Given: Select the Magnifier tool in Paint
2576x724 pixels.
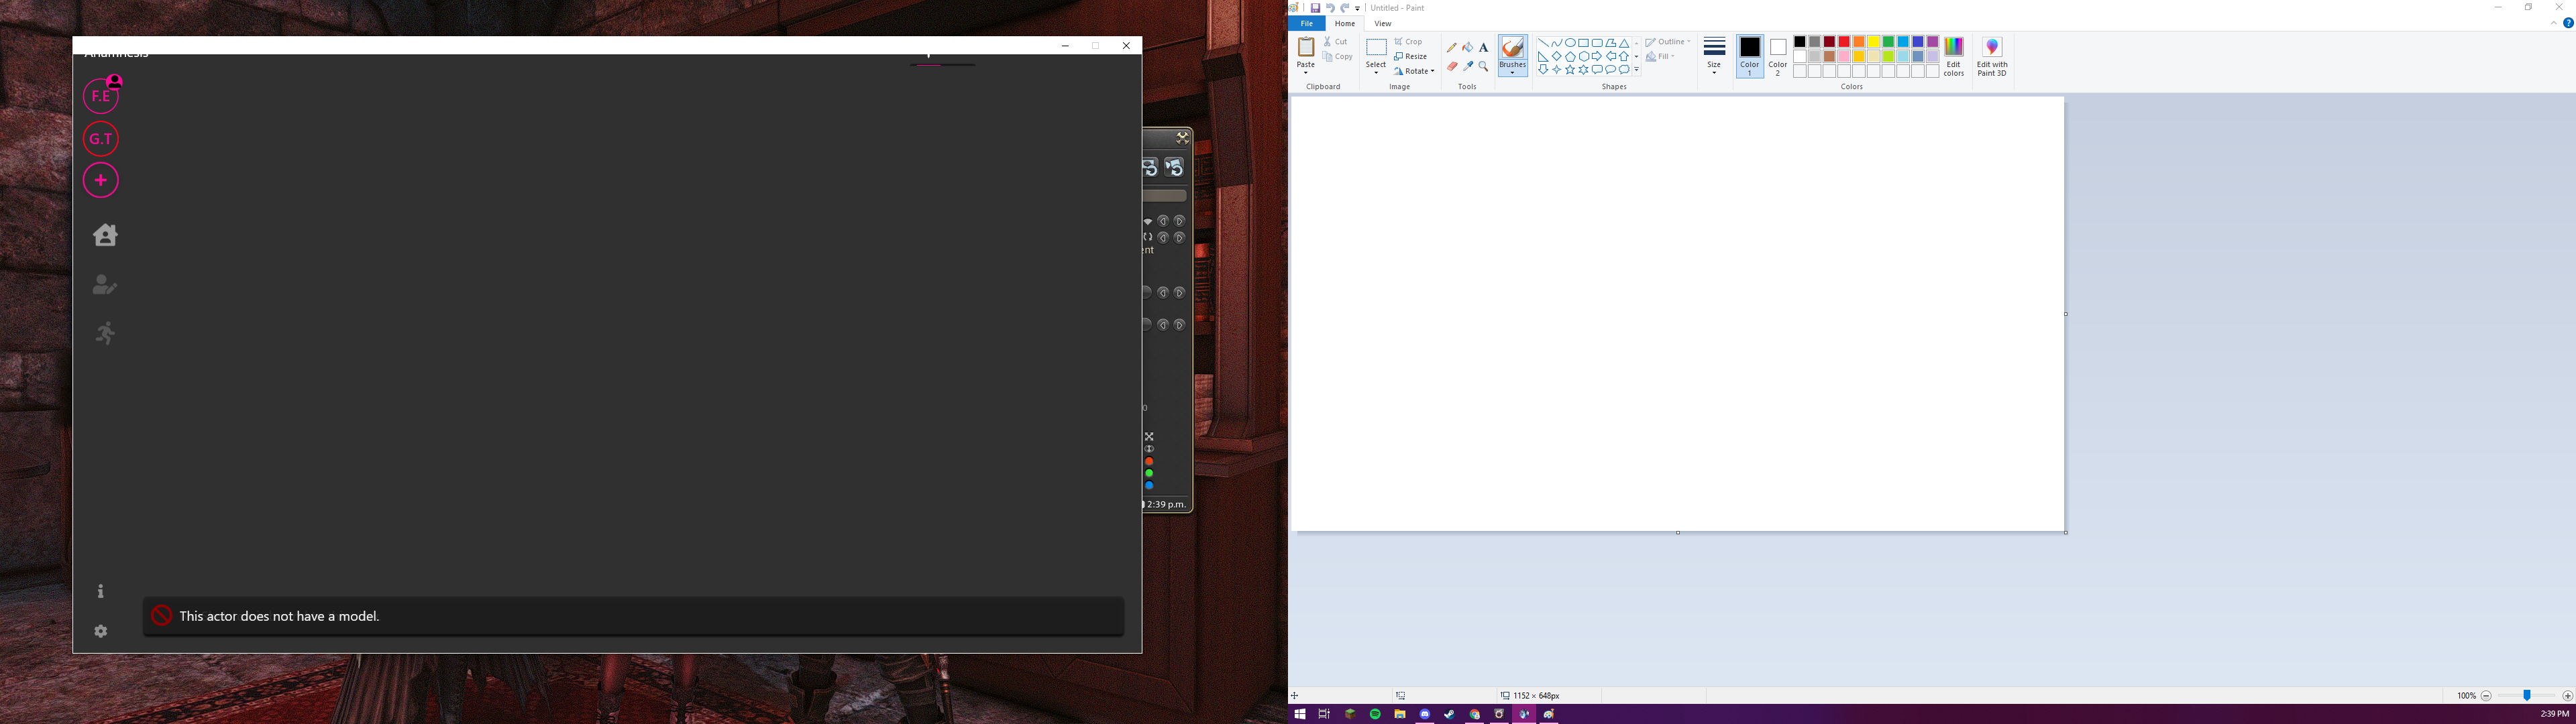Looking at the screenshot, I should pyautogui.click(x=1484, y=66).
